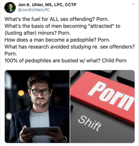139x146 pixels.
Task: Click the Shift key in keyboard image
Action: (89, 123)
